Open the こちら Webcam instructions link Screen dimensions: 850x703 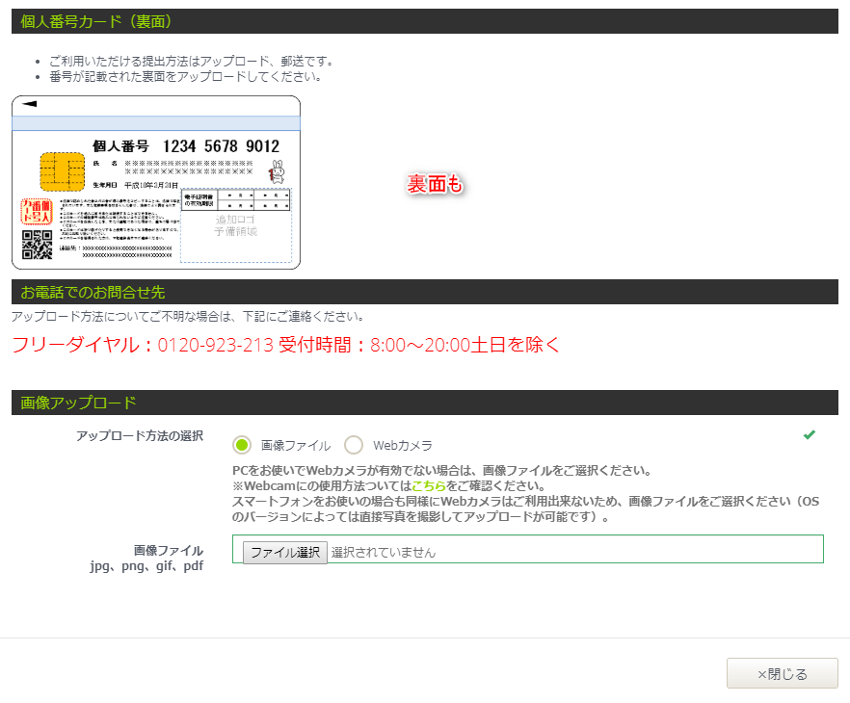coord(429,486)
